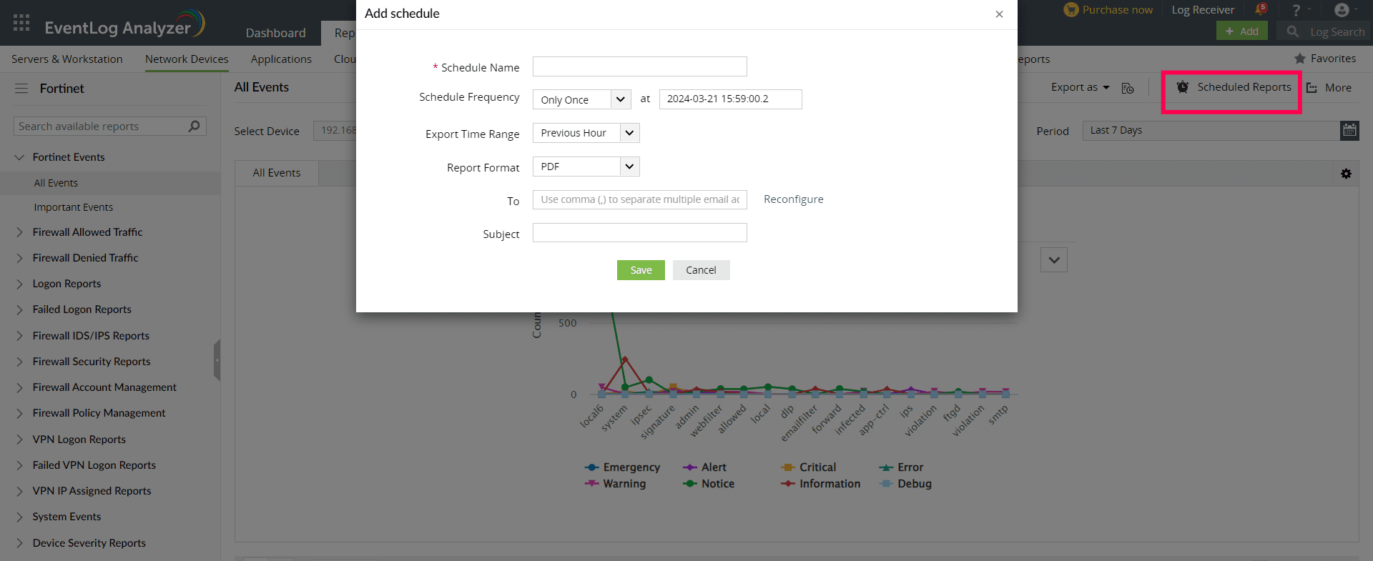Expand Firewall Security Reports group
Screen dimensions: 1373x561
19,362
